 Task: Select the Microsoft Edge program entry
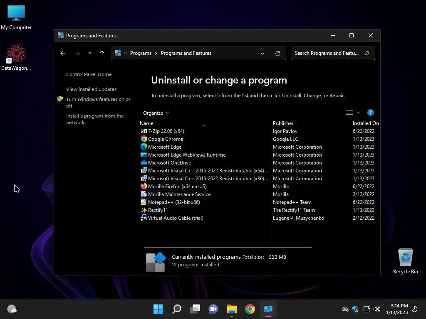165,147
